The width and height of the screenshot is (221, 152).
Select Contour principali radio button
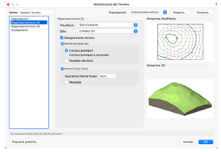coord(67,50)
